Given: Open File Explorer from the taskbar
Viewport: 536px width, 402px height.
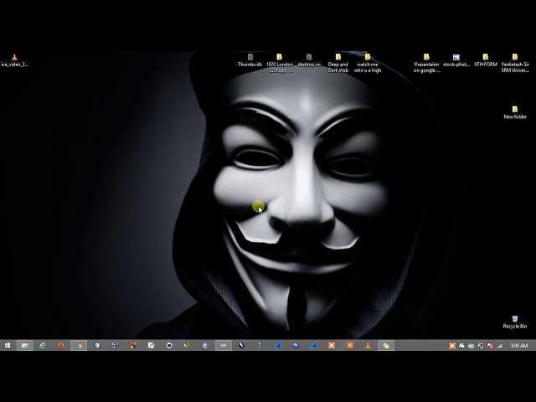Looking at the screenshot, I should [24, 346].
